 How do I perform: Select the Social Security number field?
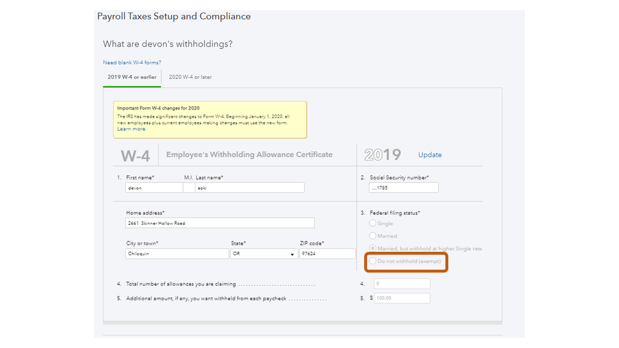coord(403,188)
